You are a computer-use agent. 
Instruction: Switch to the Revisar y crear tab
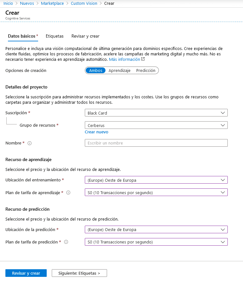click(85, 36)
